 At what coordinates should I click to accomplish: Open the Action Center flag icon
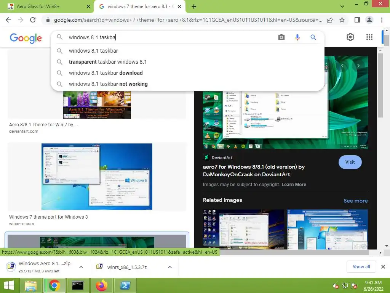pos(354,286)
